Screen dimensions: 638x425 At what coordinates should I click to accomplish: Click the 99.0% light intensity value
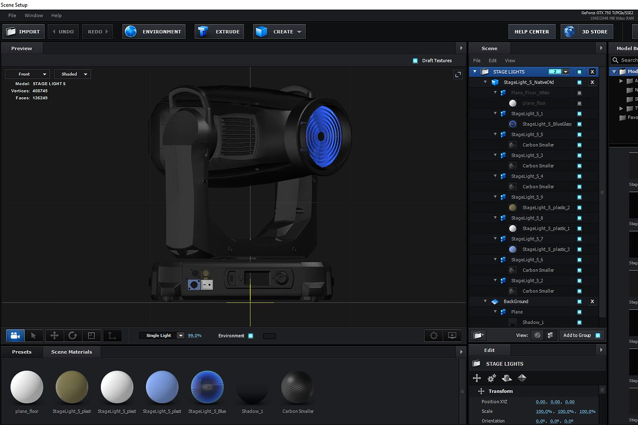click(195, 336)
